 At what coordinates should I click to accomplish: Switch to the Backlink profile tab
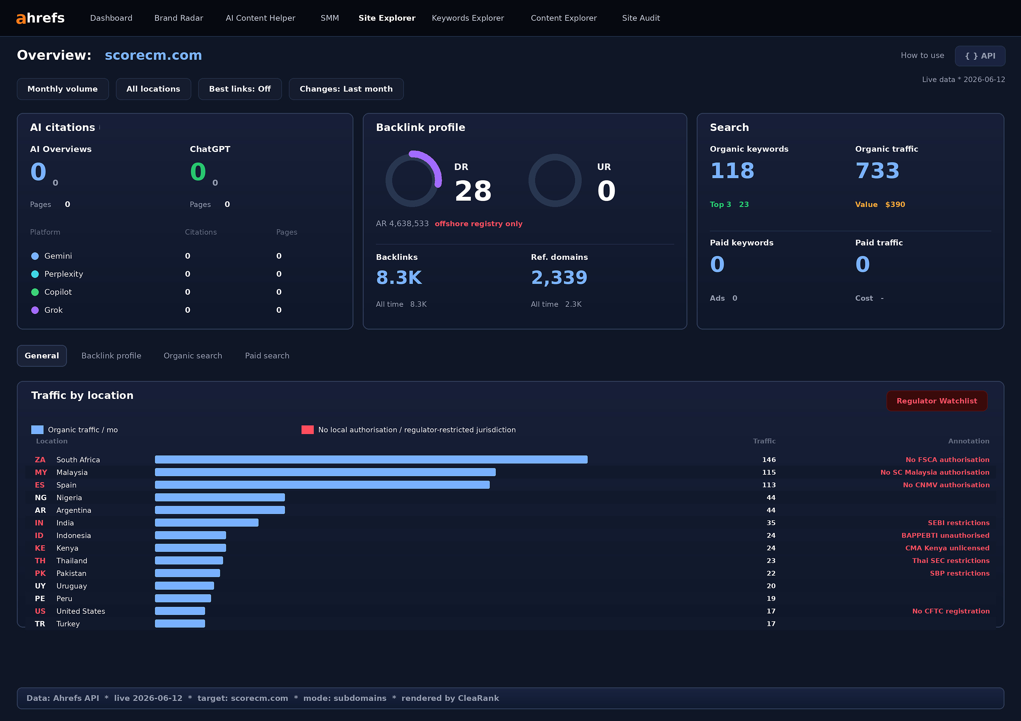tap(111, 356)
